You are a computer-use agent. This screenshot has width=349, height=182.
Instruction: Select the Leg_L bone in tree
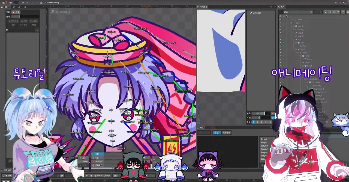(300, 33)
